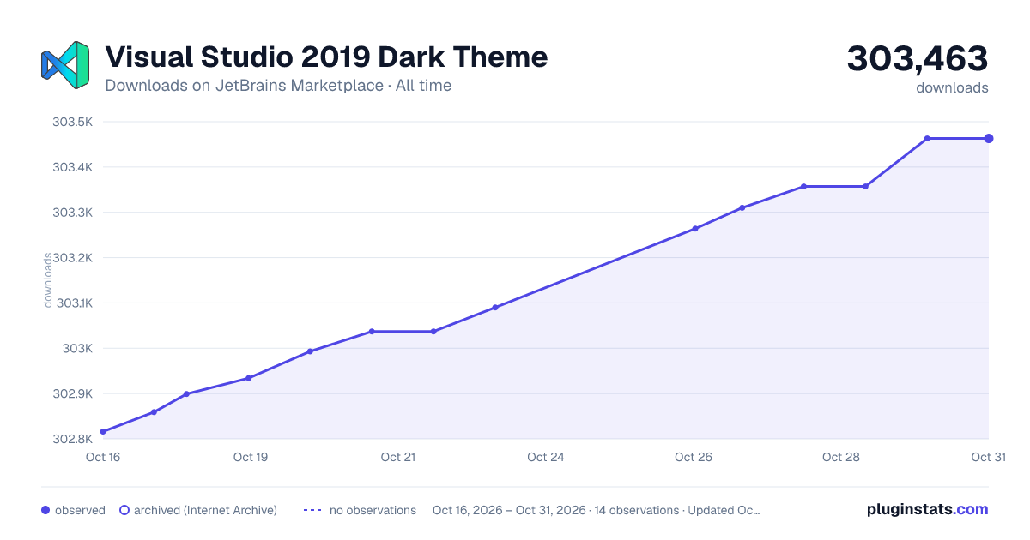
Task: Click the Oct 19 x-axis label
Action: click(x=251, y=457)
